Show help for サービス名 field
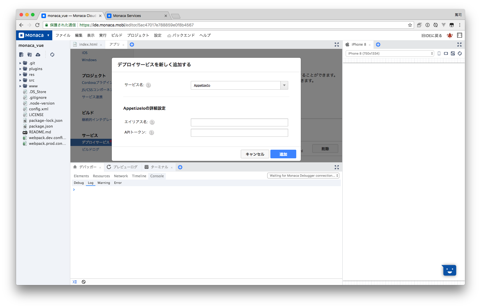 click(x=148, y=85)
